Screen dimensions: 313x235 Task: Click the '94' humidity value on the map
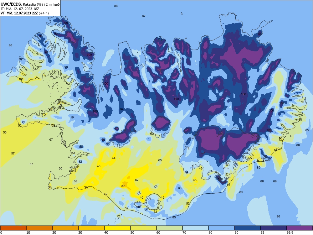(122, 109)
